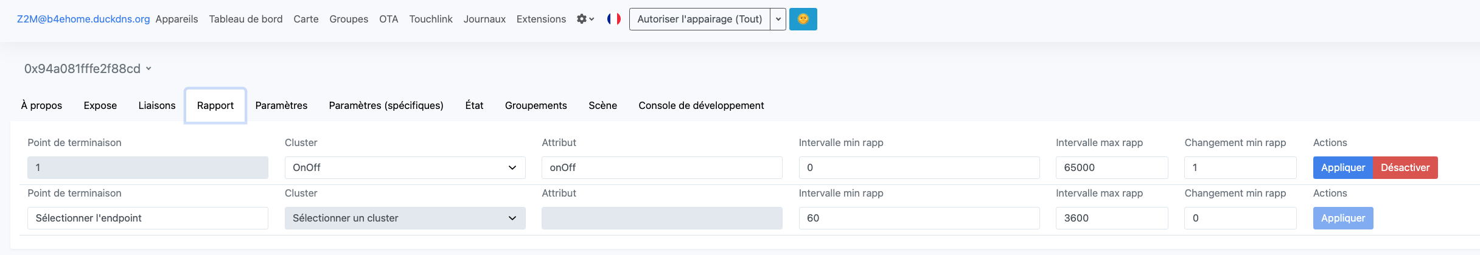Expand device name 0x94a081fffe2f88cd selector
This screenshot has width=1480, height=255.
point(88,69)
